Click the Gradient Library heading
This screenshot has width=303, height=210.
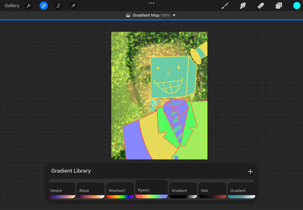tap(71, 171)
